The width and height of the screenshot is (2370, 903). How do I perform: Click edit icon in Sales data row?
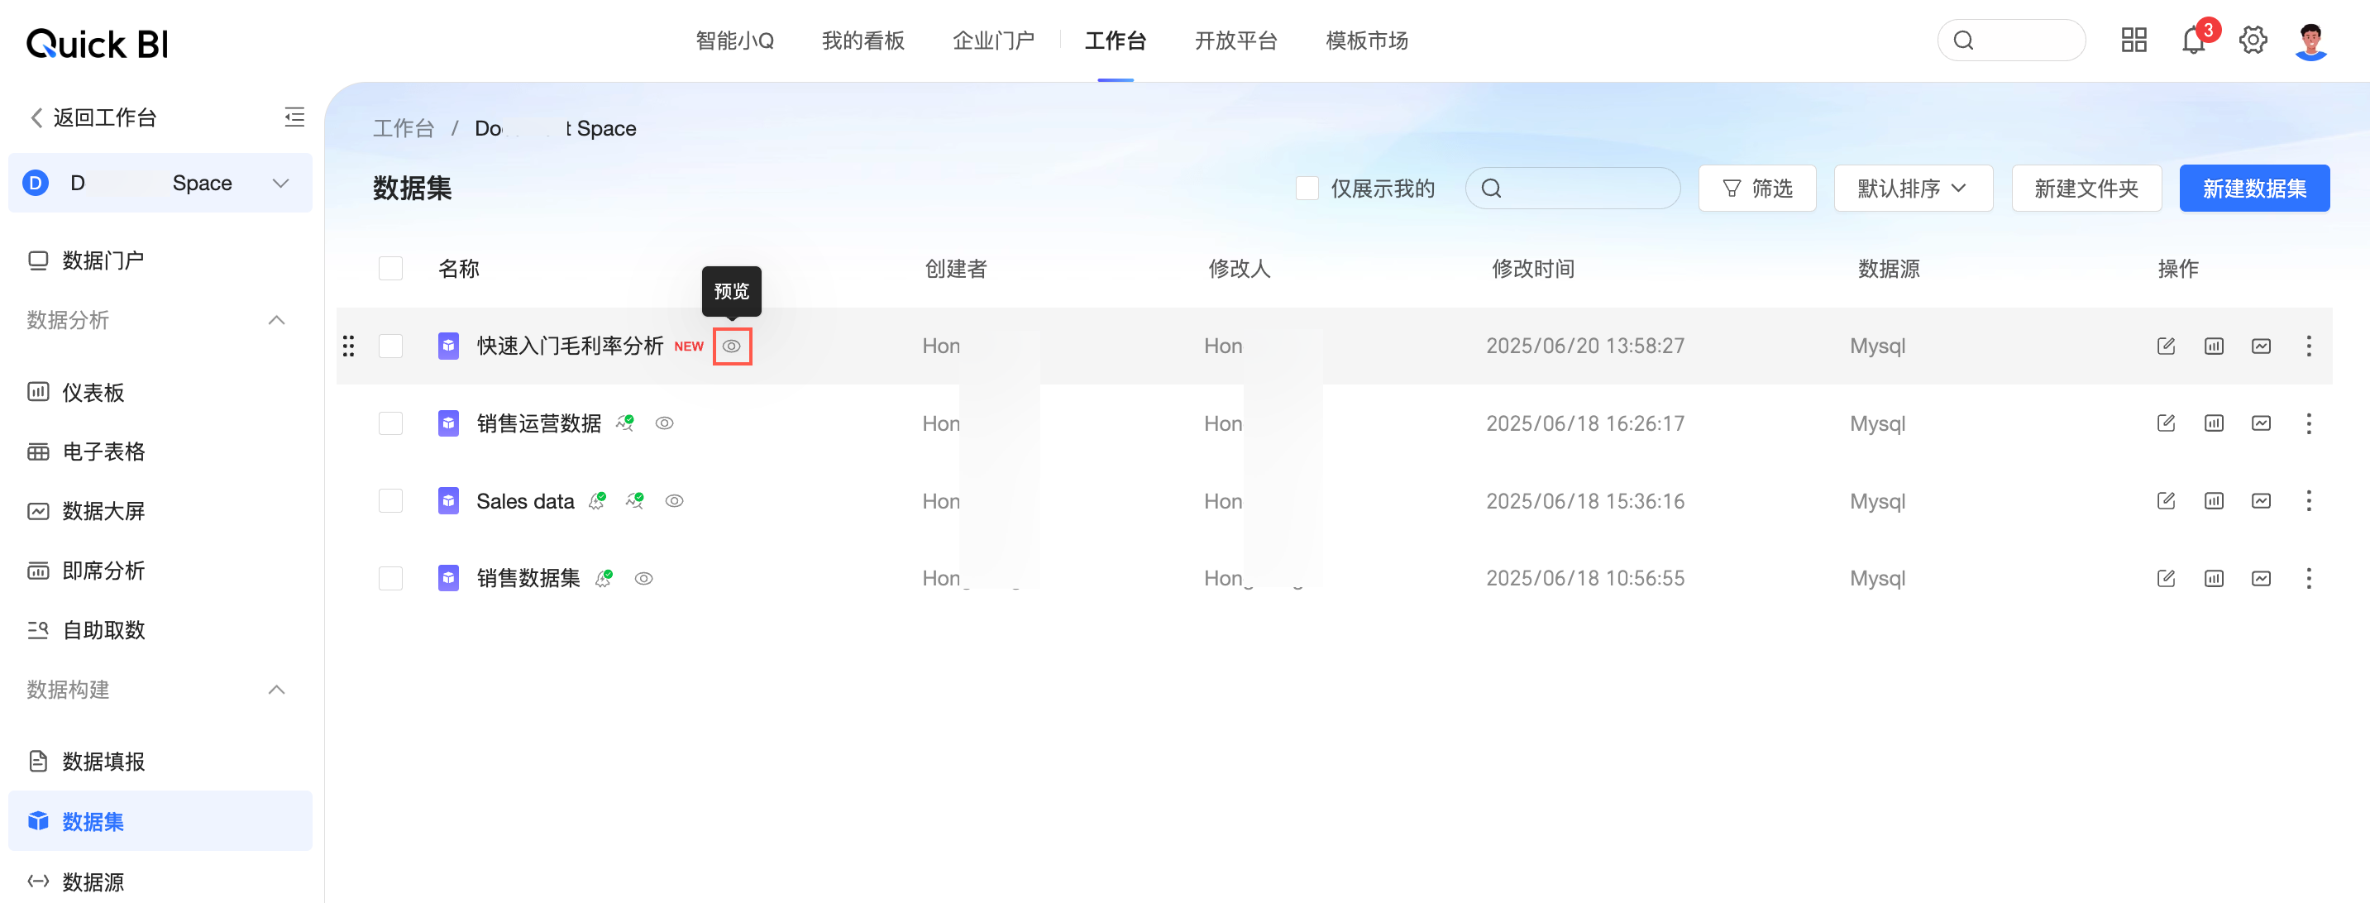pyautogui.click(x=2165, y=501)
